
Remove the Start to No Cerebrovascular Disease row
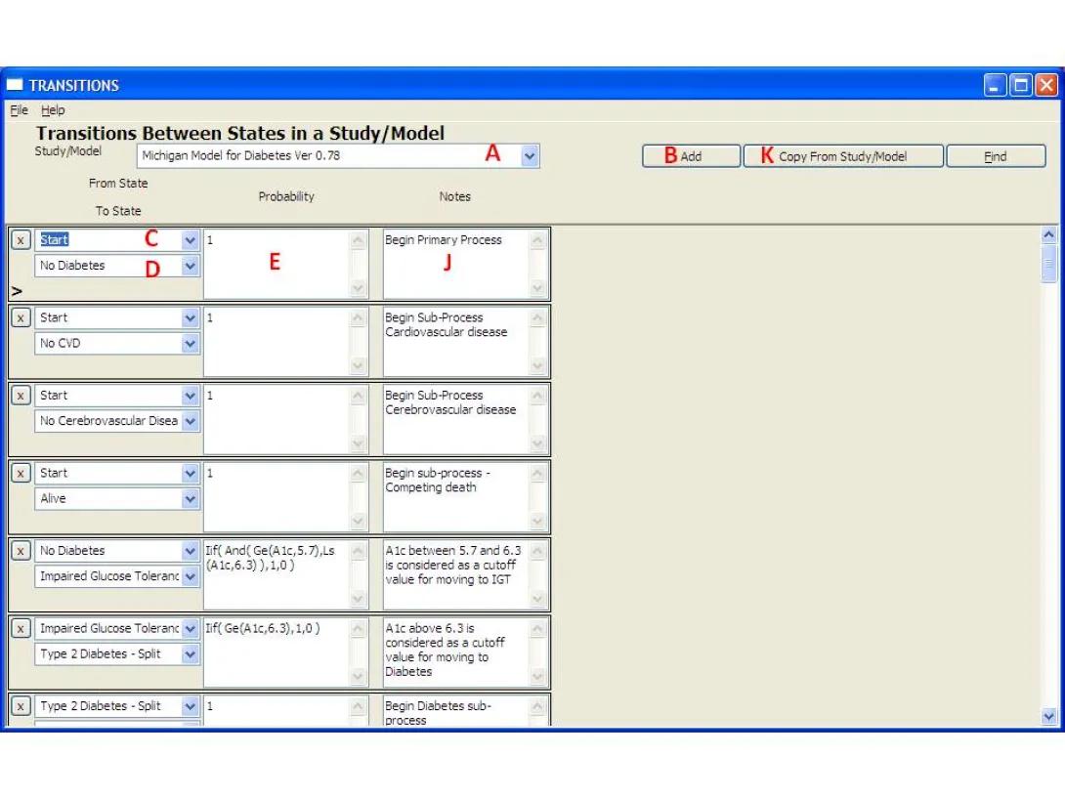[21, 396]
